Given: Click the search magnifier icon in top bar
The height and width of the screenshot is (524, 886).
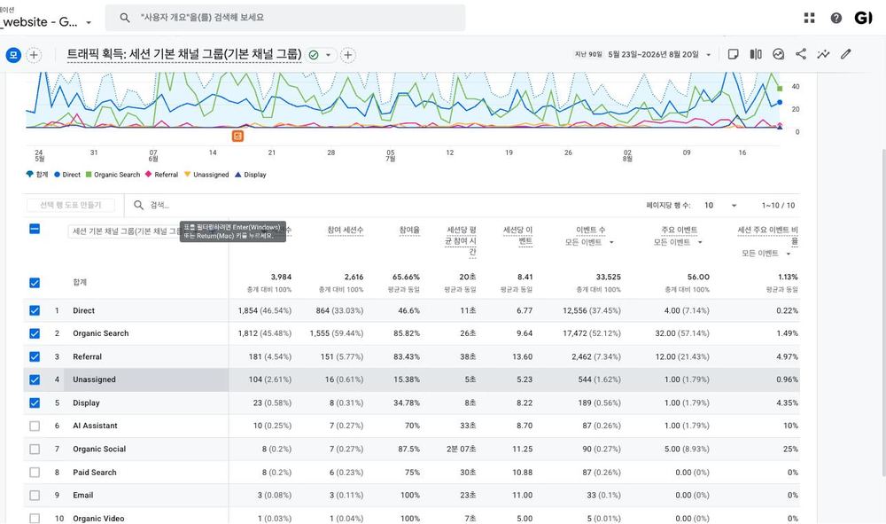Looking at the screenshot, I should (x=125, y=18).
